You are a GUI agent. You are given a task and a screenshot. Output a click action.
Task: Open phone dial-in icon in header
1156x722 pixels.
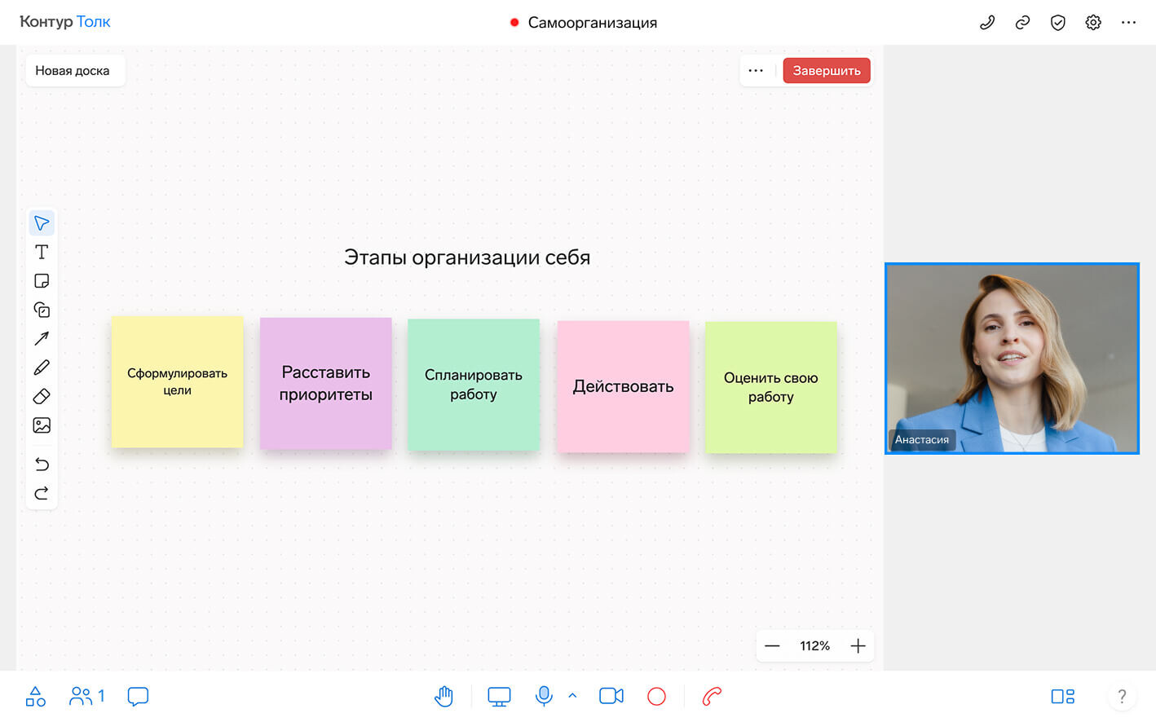tap(987, 23)
